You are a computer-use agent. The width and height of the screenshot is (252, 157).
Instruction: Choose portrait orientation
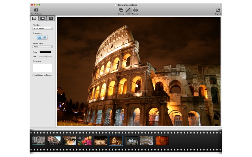point(45,37)
